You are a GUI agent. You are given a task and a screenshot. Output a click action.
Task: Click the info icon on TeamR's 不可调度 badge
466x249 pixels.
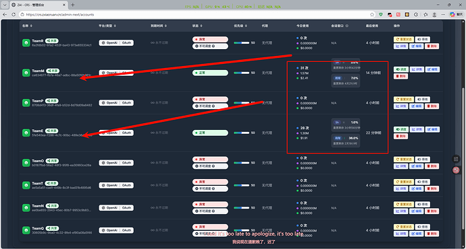coord(213,46)
